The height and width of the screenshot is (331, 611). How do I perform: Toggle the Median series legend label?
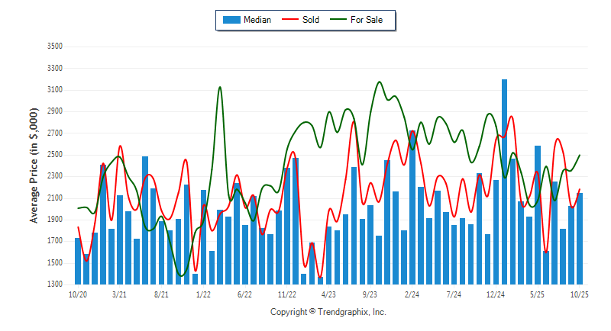click(x=257, y=20)
